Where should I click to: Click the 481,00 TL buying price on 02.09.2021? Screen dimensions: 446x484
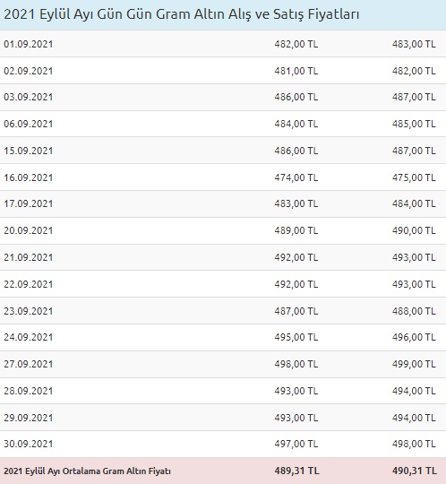click(x=296, y=71)
